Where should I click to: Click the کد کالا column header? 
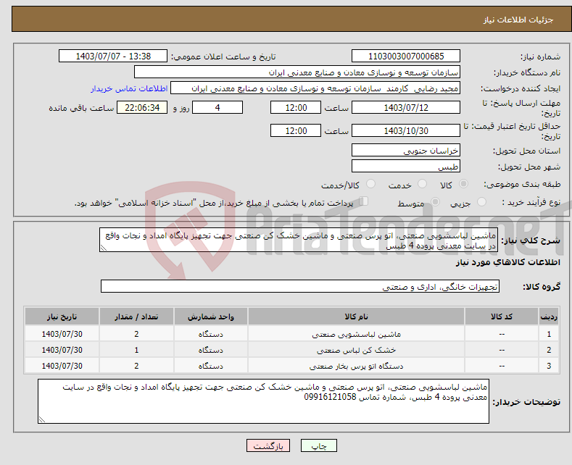coord(502,317)
